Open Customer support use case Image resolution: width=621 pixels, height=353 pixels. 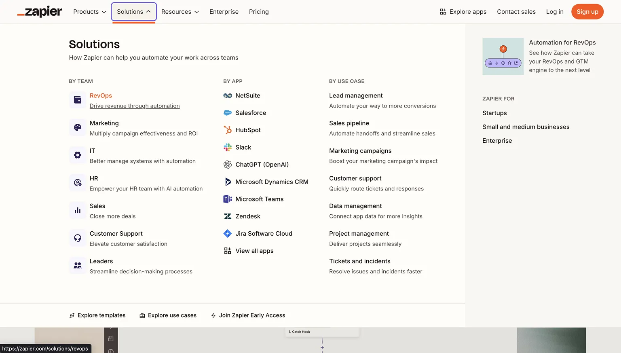point(355,178)
